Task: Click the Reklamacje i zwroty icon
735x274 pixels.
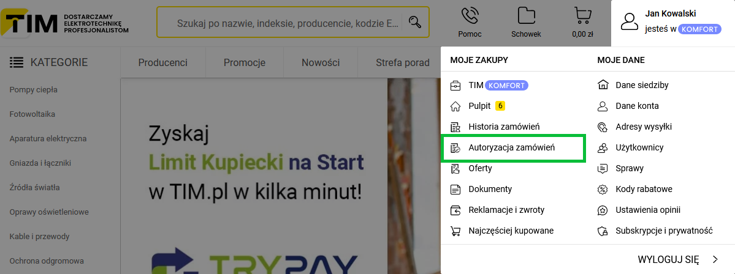Action: [x=455, y=210]
